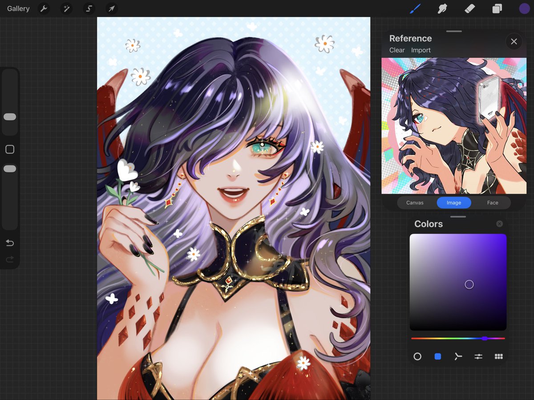Collapse the Colors panel with its handle
534x400 pixels.
tap(458, 216)
